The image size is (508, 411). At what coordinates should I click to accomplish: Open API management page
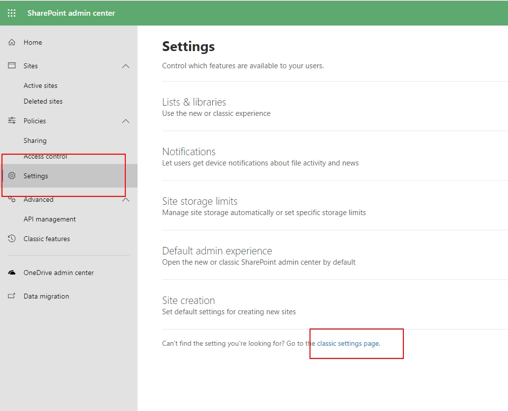(50, 219)
